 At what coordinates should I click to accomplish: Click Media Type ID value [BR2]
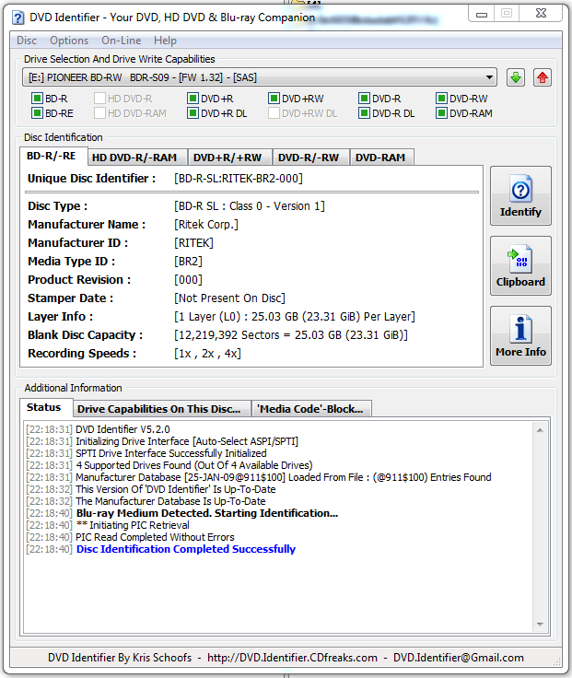[188, 262]
